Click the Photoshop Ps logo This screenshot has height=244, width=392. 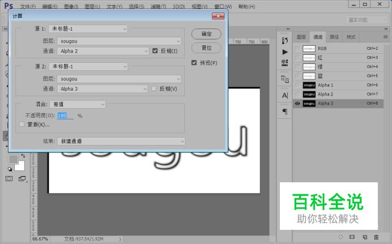coord(8,6)
